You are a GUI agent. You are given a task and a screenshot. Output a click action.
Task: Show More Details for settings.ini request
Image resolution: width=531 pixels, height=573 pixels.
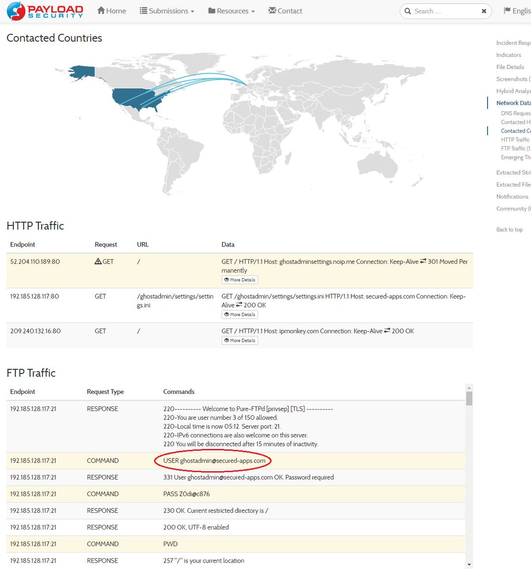point(240,315)
